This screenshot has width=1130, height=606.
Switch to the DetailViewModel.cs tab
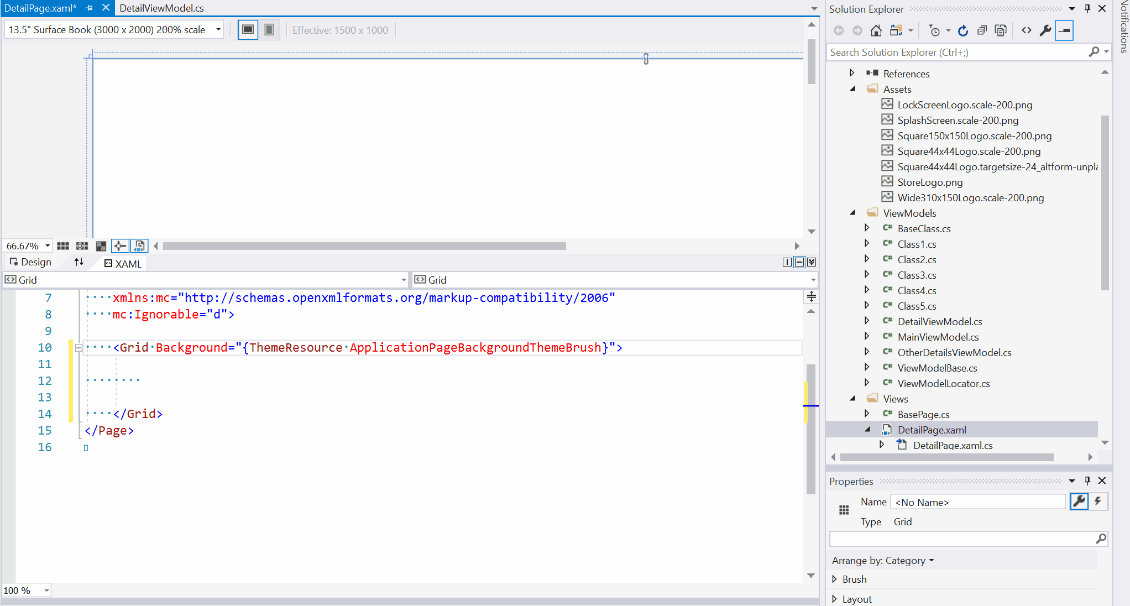(x=161, y=8)
